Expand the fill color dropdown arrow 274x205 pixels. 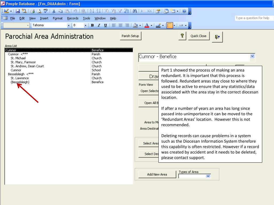point(140,25)
